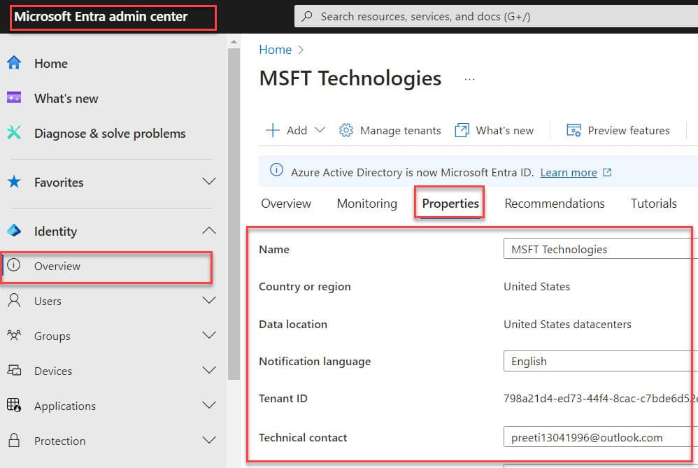The height and width of the screenshot is (468, 698).
Task: Click the Technical contact email field
Action: pyautogui.click(x=601, y=437)
